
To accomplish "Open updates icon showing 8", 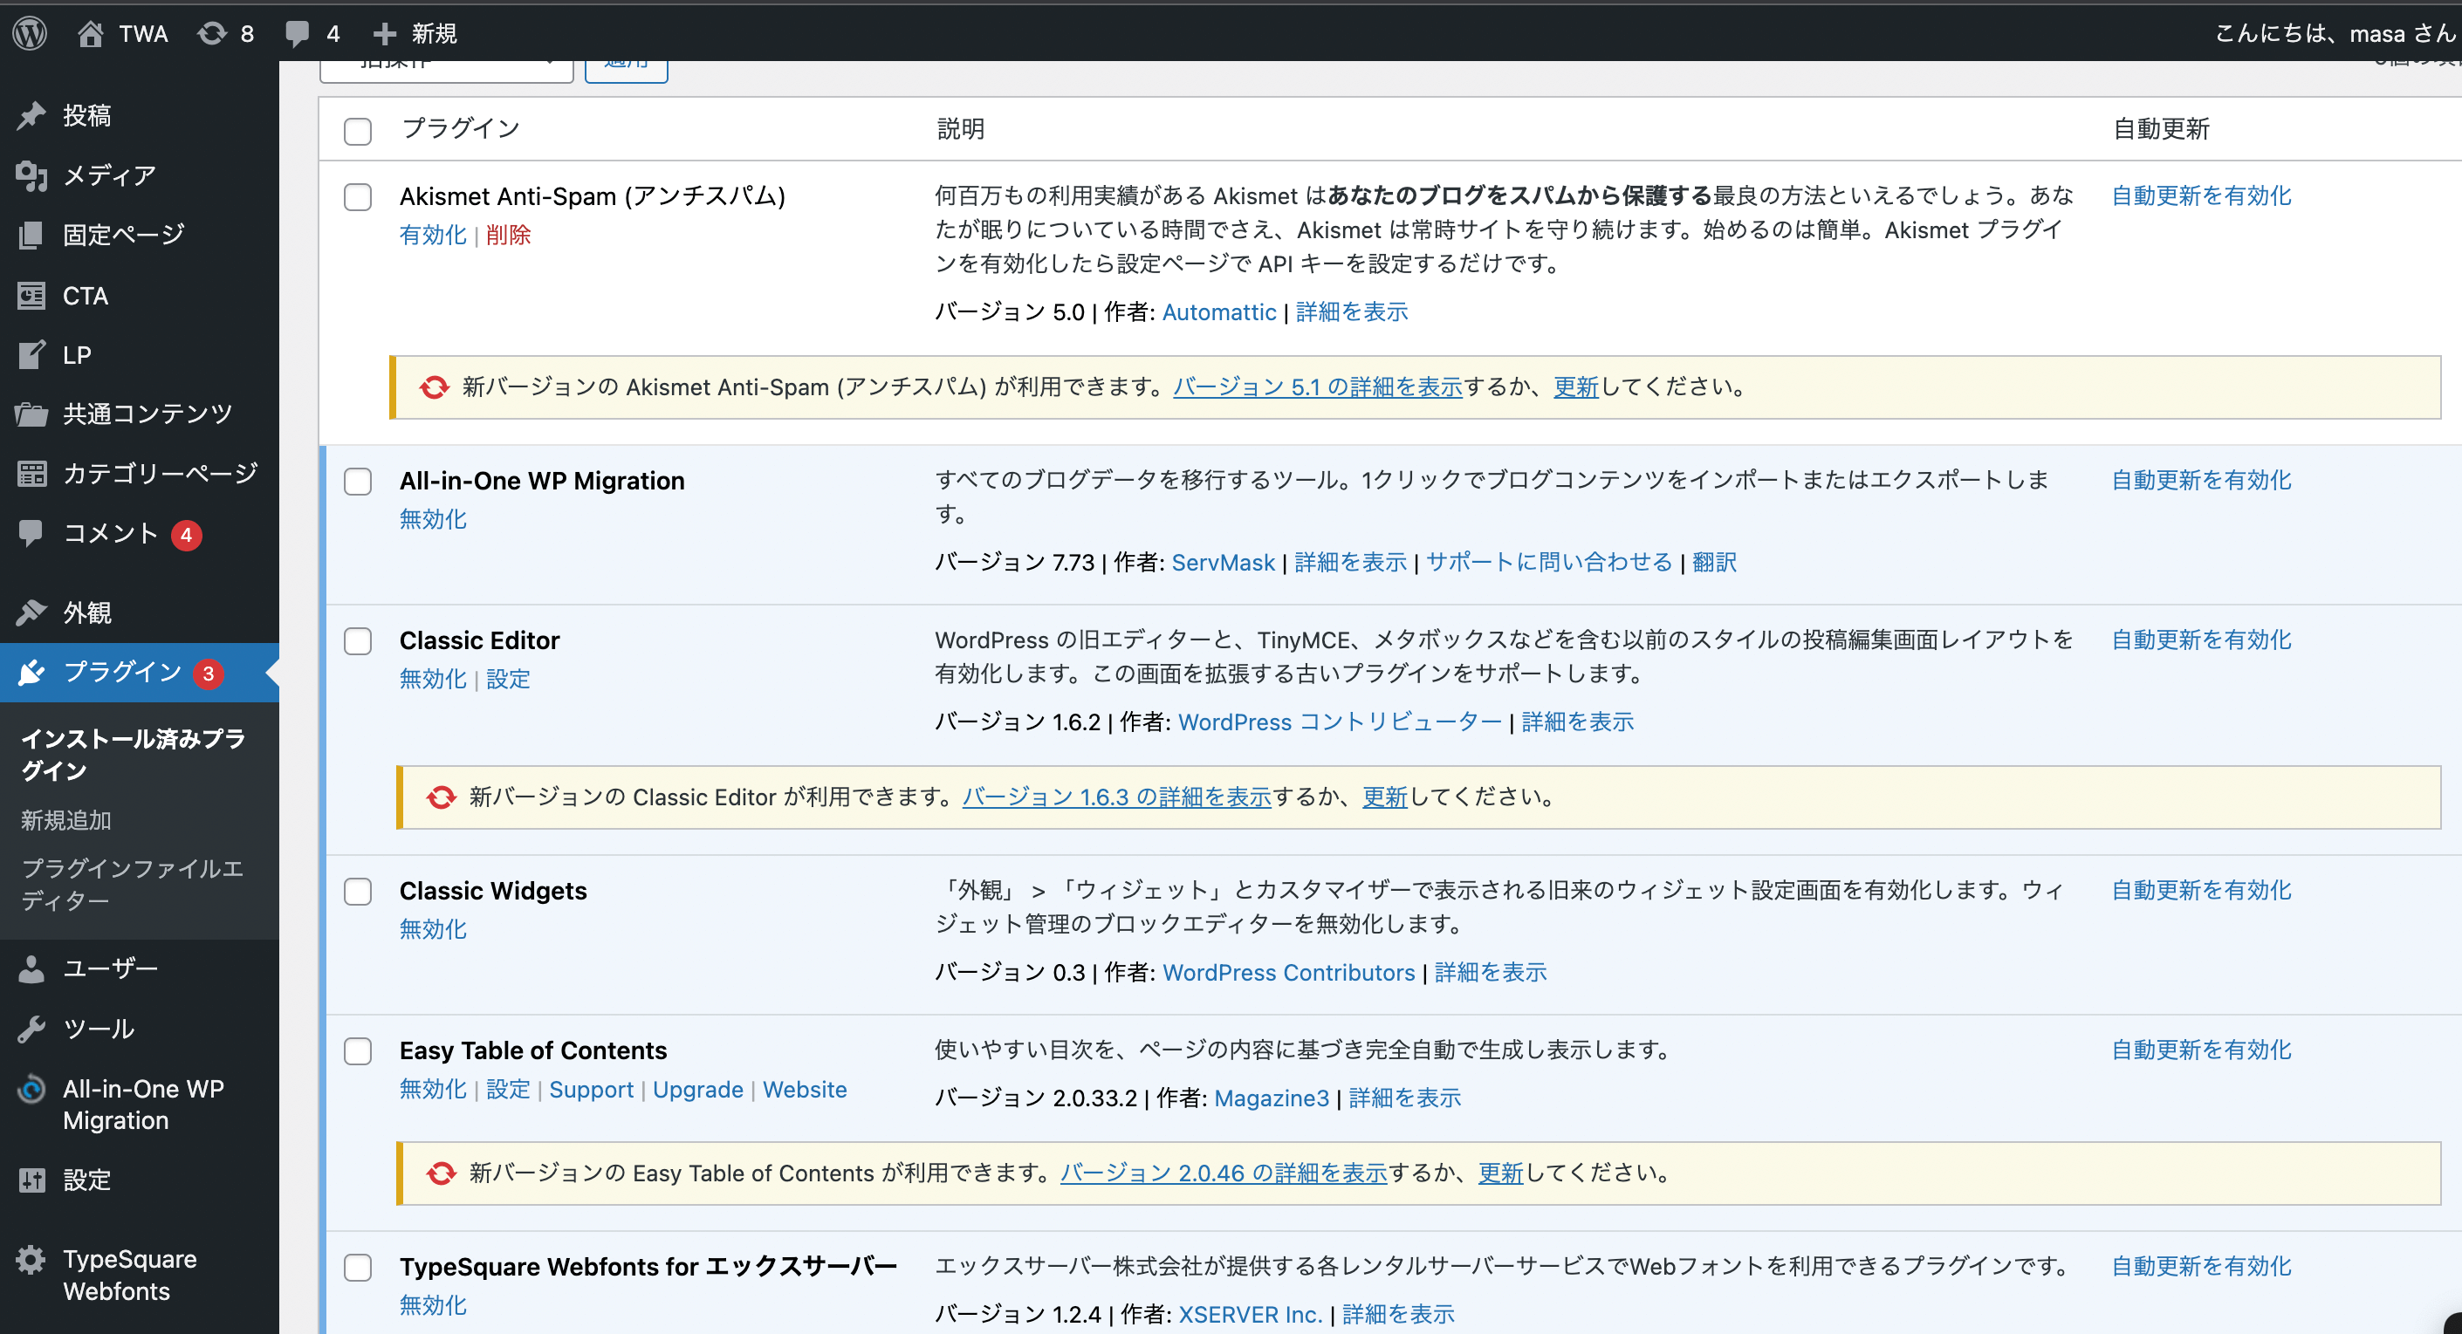I will (211, 33).
